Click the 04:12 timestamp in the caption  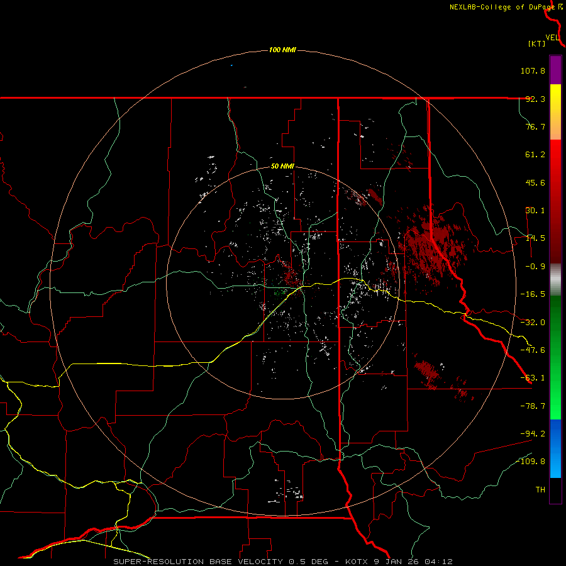(x=438, y=562)
